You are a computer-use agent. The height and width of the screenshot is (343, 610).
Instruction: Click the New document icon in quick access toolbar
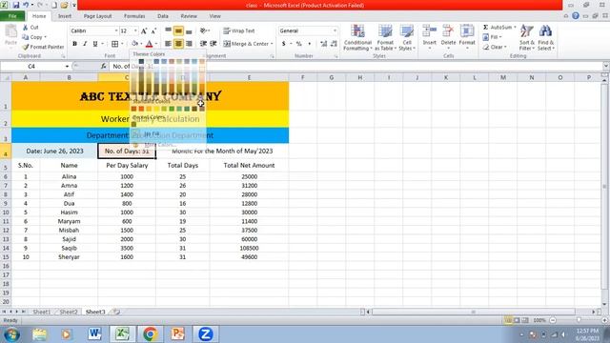pyautogui.click(x=54, y=5)
